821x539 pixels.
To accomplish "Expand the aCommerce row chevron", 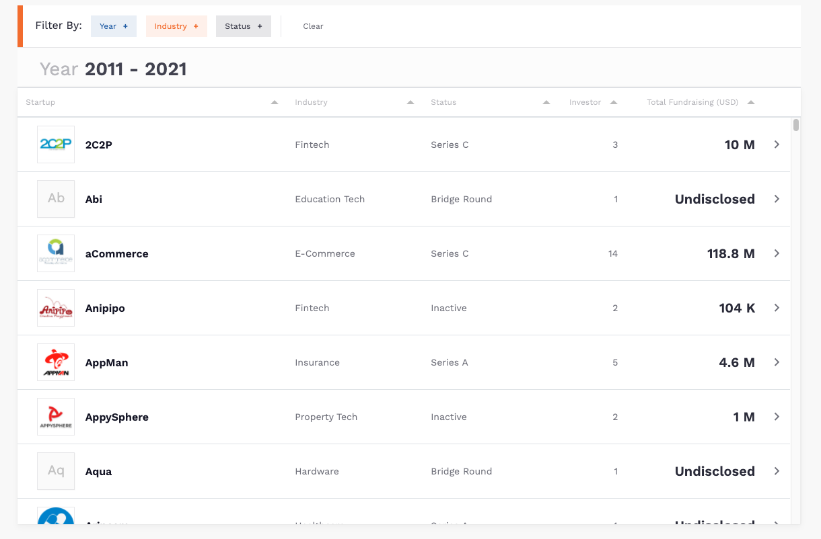I will pos(777,253).
